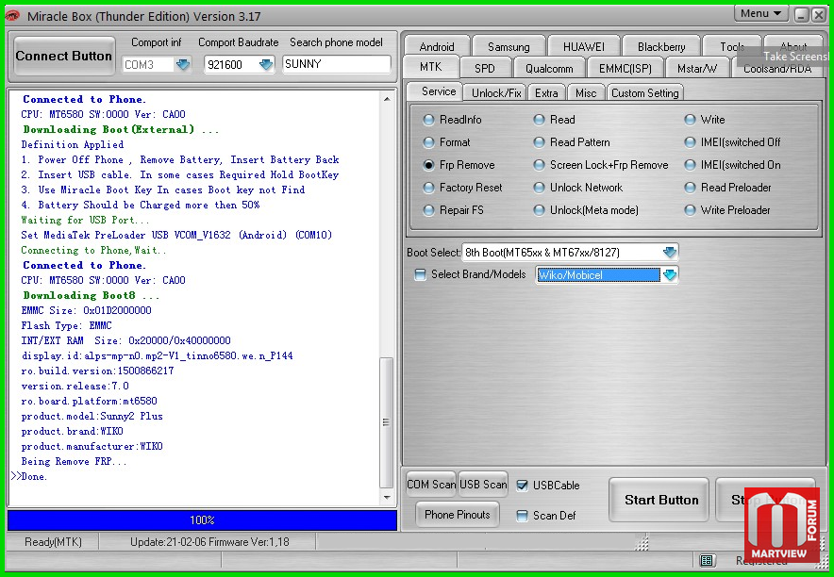Screen dimensions: 834x577
Task: Toggle the USBCable checkbox
Action: 523,486
